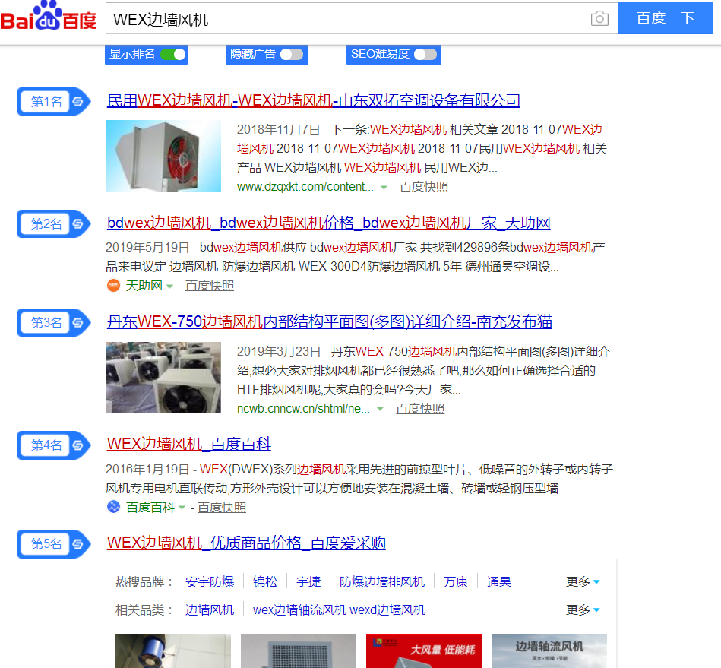
Task: Open 百度快照 for the 天助网 result
Action: pyautogui.click(x=210, y=286)
